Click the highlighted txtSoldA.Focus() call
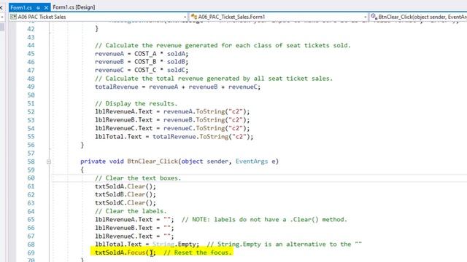The image size is (467, 262). pyautogui.click(x=126, y=253)
